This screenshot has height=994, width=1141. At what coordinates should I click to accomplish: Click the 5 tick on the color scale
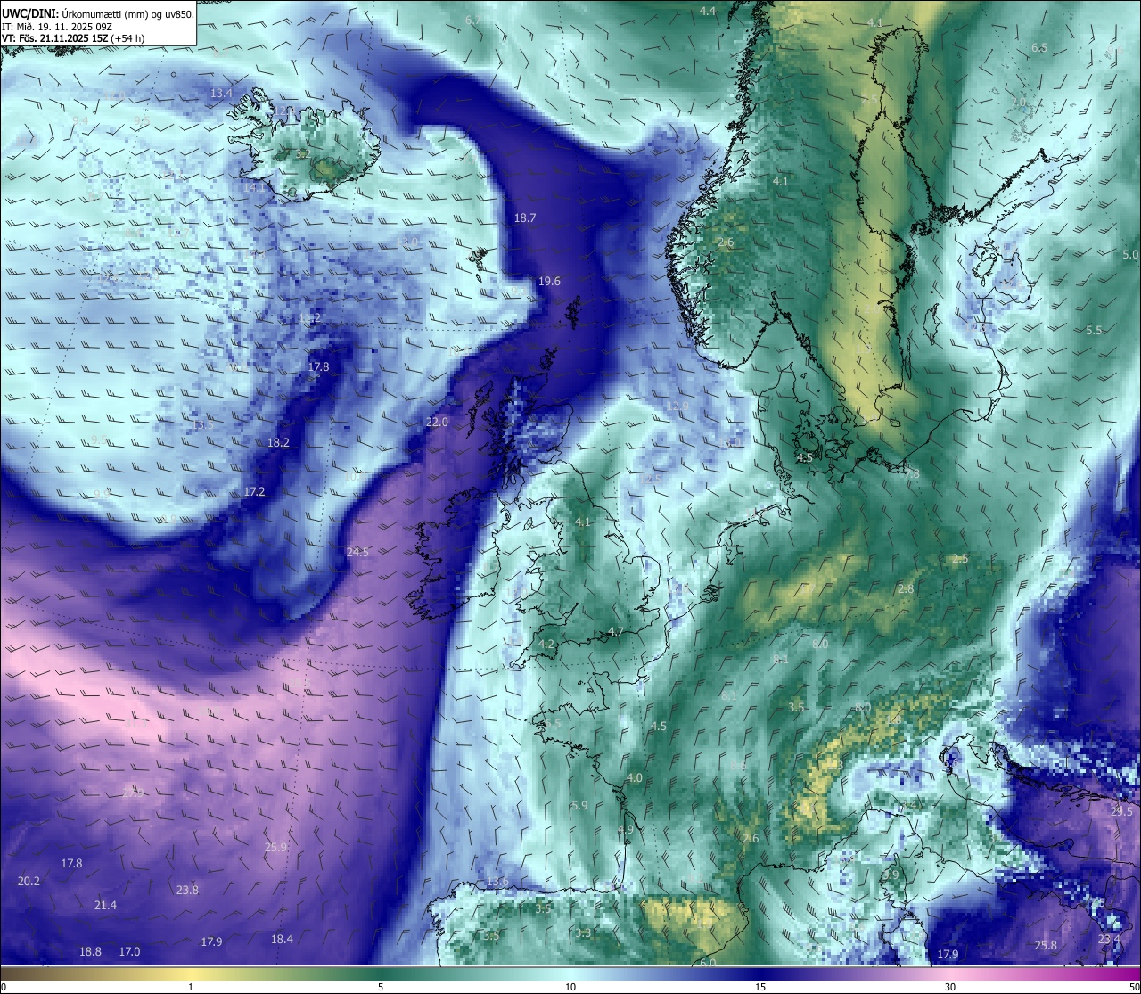click(381, 987)
